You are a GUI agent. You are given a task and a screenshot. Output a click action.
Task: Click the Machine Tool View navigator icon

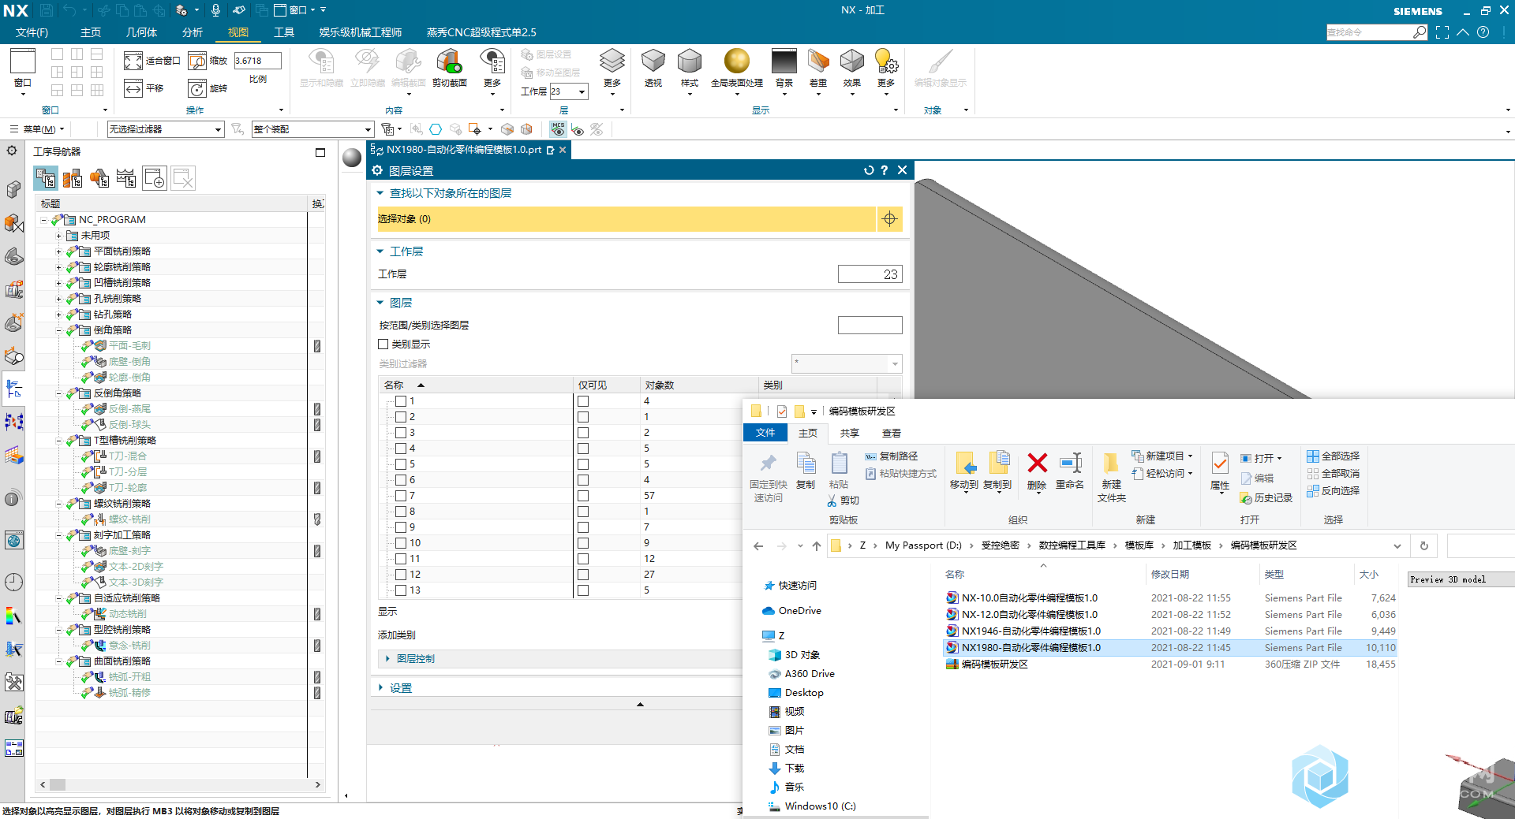click(73, 179)
